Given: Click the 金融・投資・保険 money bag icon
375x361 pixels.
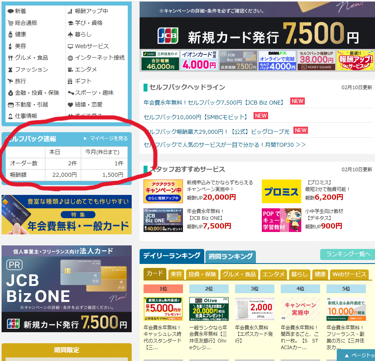Looking at the screenshot, I should point(11,93).
